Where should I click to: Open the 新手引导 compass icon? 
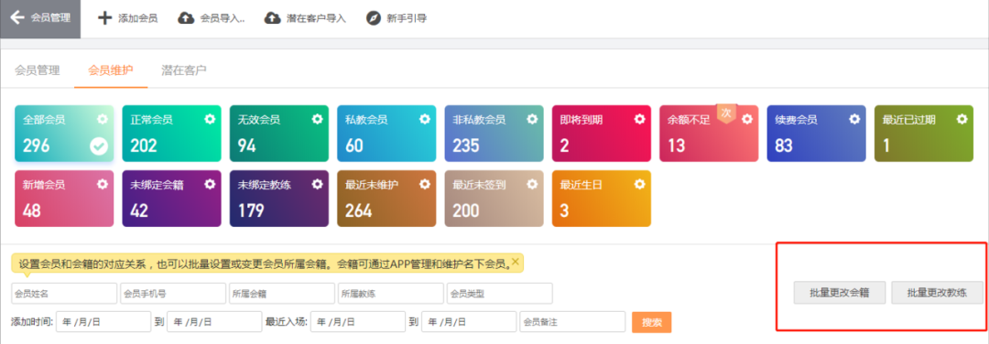click(374, 18)
